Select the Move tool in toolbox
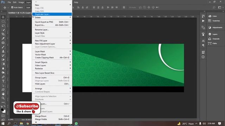This screenshot has height=126, width=225. pyautogui.click(x=3, y=17)
